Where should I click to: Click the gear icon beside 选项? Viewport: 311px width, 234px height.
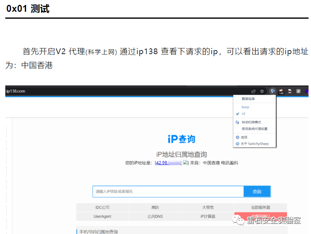[x=237, y=137]
